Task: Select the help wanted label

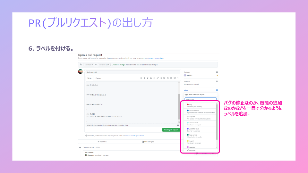Action: pyautogui.click(x=200, y=136)
